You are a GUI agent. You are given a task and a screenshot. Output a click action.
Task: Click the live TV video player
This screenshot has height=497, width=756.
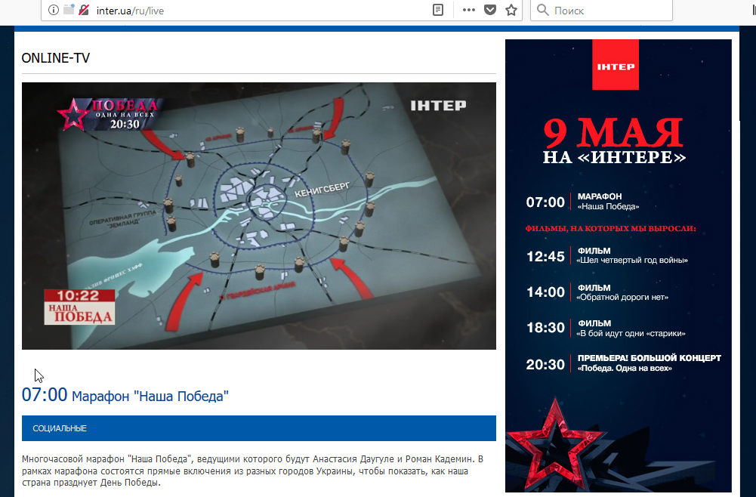coord(259,216)
